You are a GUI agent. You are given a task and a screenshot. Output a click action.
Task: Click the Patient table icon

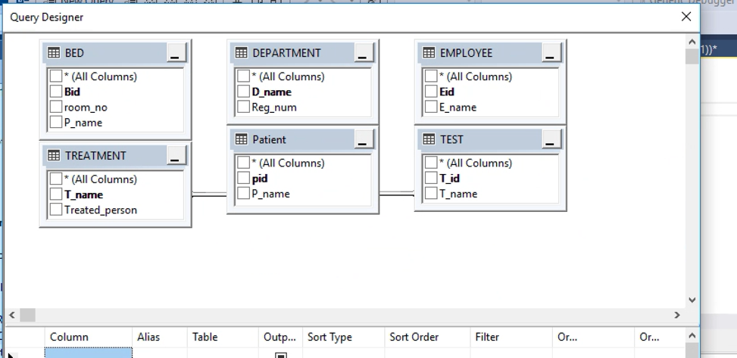tap(241, 139)
